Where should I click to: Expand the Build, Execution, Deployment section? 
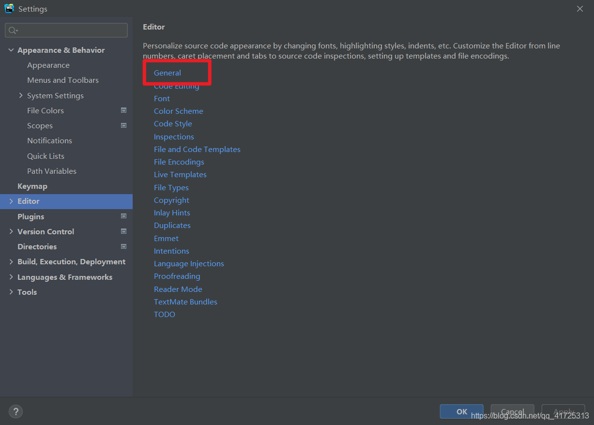[x=11, y=262]
